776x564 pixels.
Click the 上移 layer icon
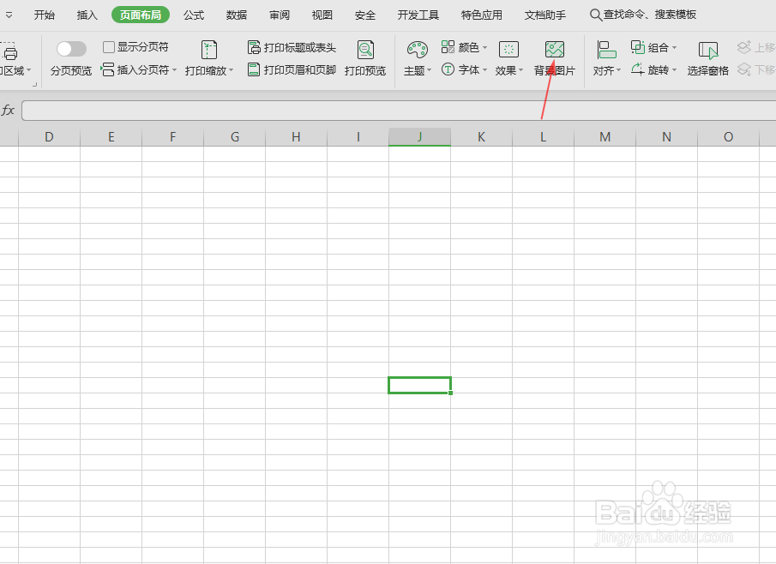pos(743,47)
